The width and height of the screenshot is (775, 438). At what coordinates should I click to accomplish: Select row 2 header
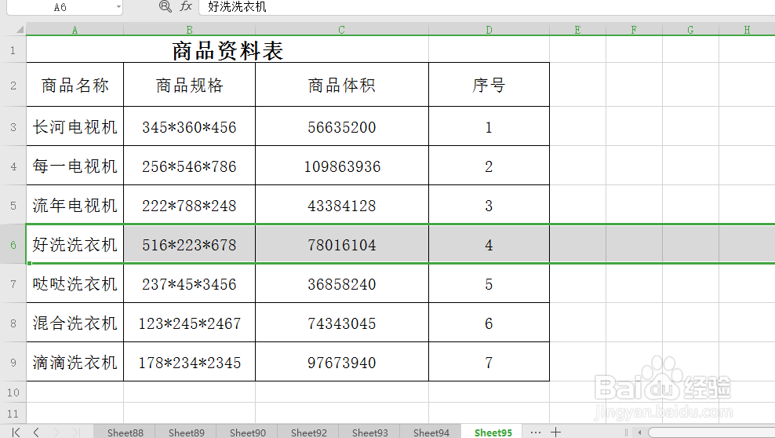click(13, 85)
